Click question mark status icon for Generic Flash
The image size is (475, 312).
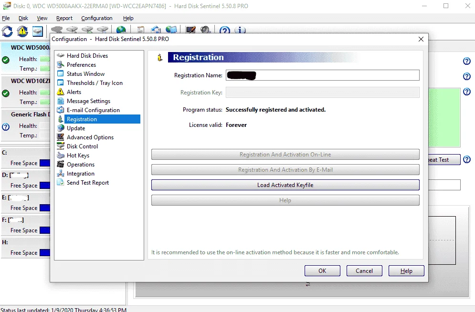(x=6, y=127)
